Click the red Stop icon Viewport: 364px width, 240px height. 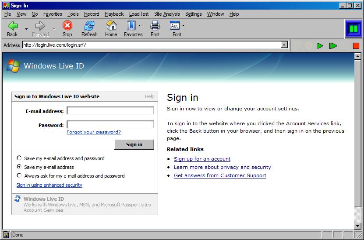coord(67,25)
